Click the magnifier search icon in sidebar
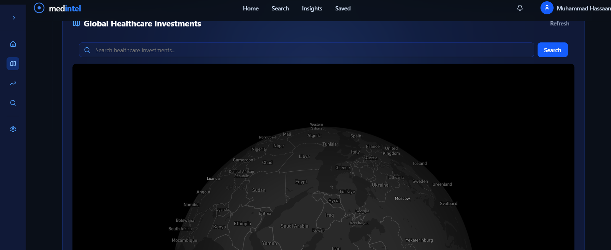This screenshot has width=611, height=250. point(13,103)
